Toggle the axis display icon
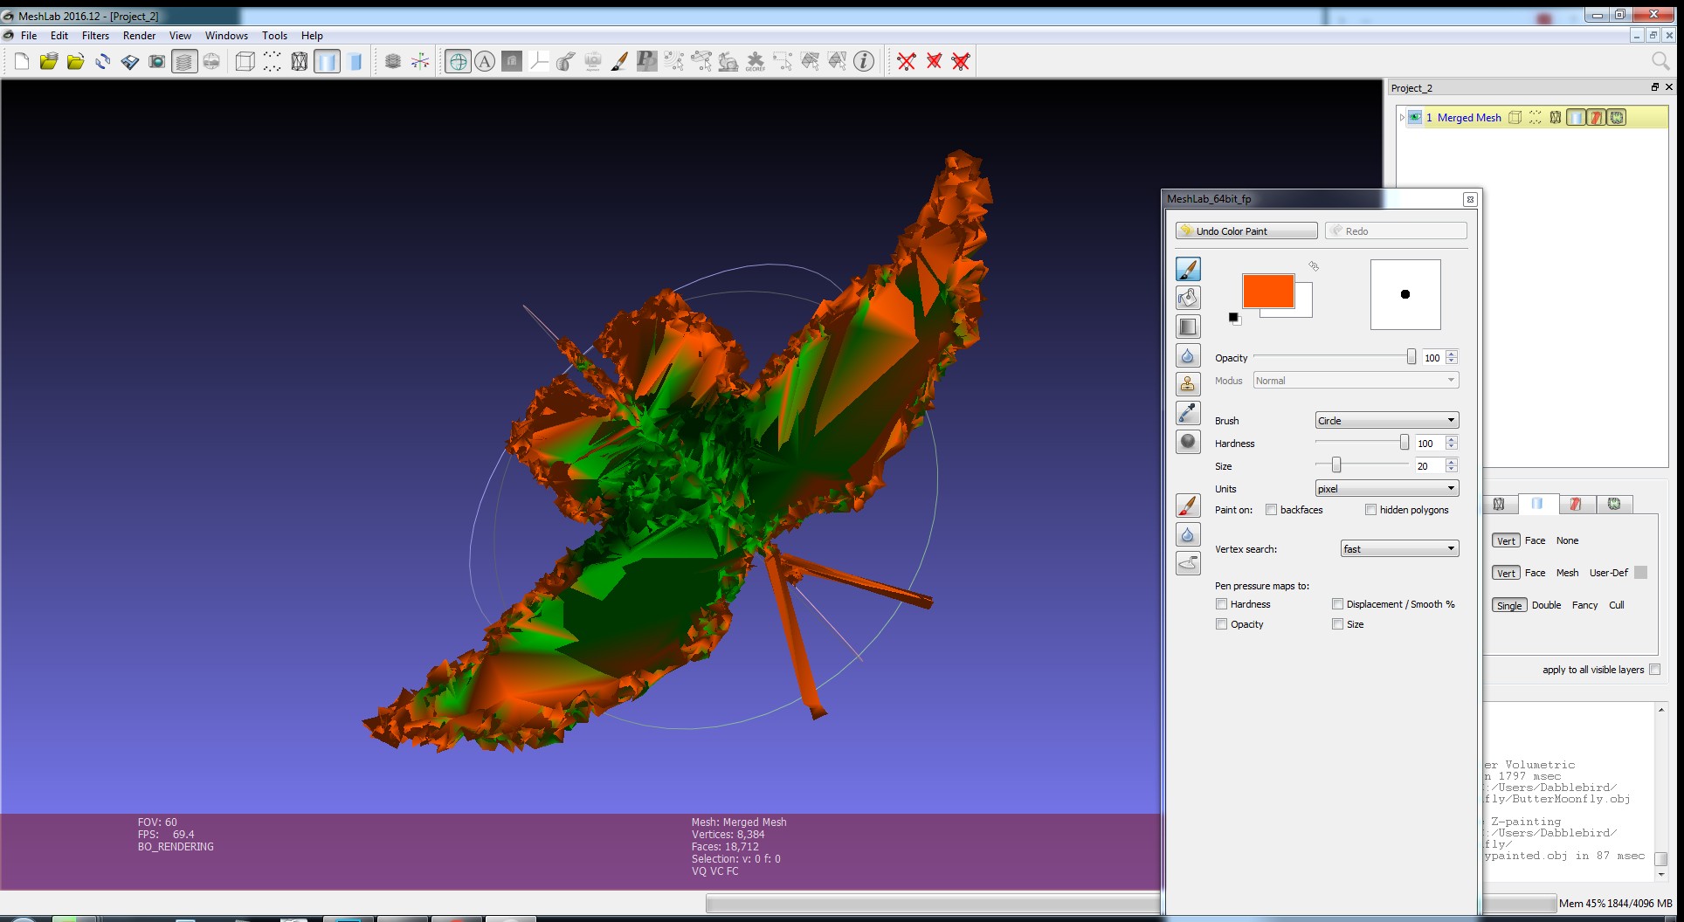The image size is (1684, 922). (420, 61)
